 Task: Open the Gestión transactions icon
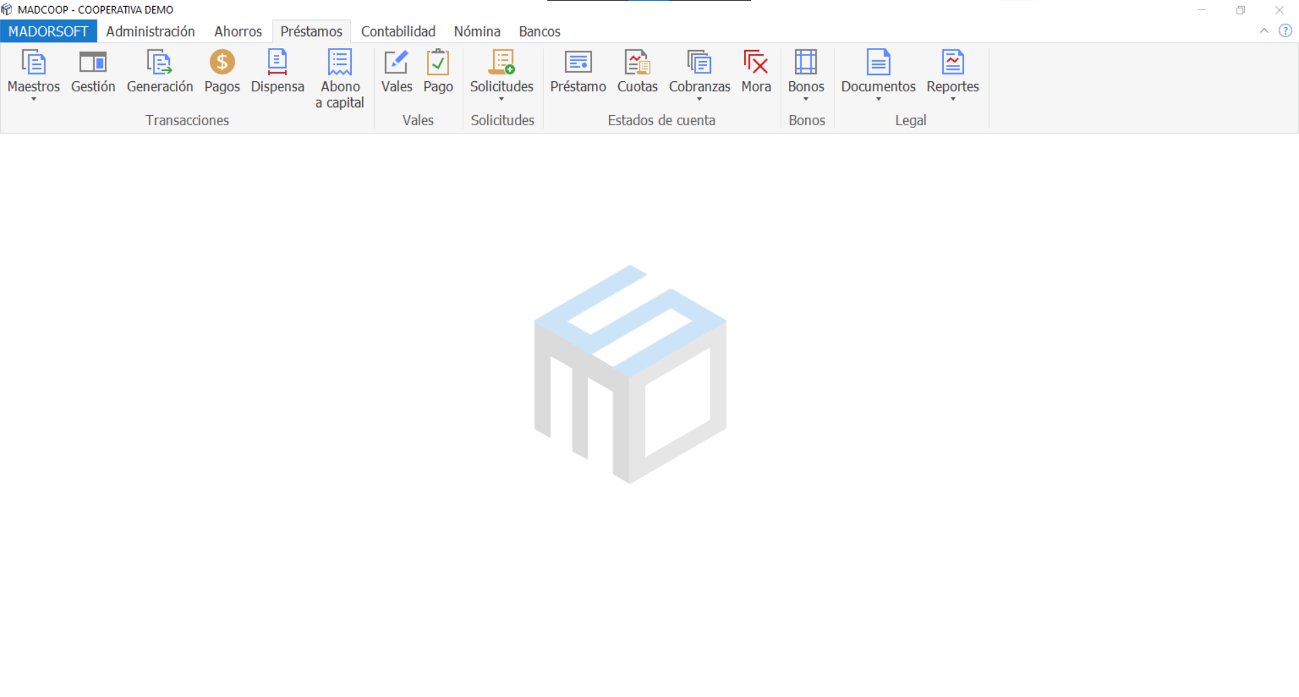pos(93,71)
